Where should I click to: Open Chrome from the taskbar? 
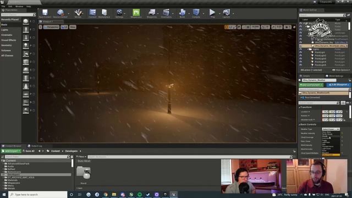[x=106, y=194]
